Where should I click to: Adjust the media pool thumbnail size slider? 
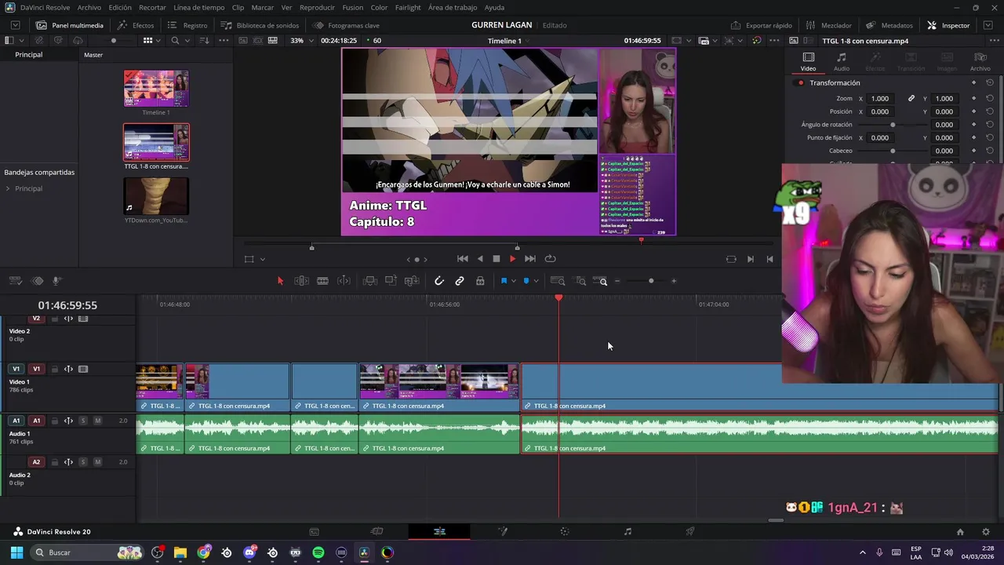114,40
